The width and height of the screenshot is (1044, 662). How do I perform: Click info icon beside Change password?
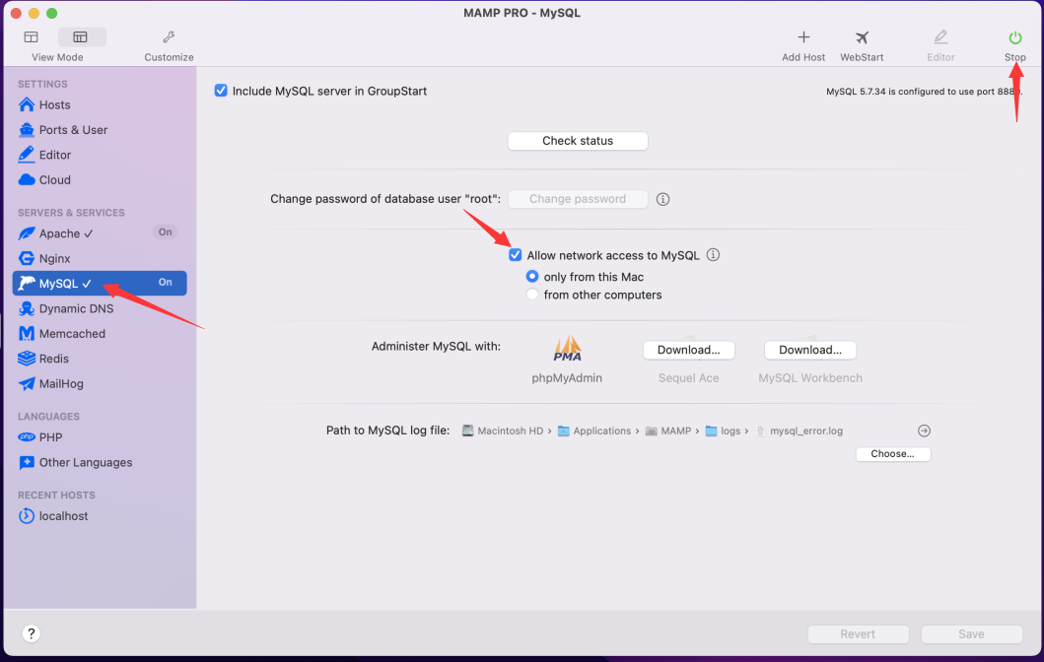pos(663,199)
